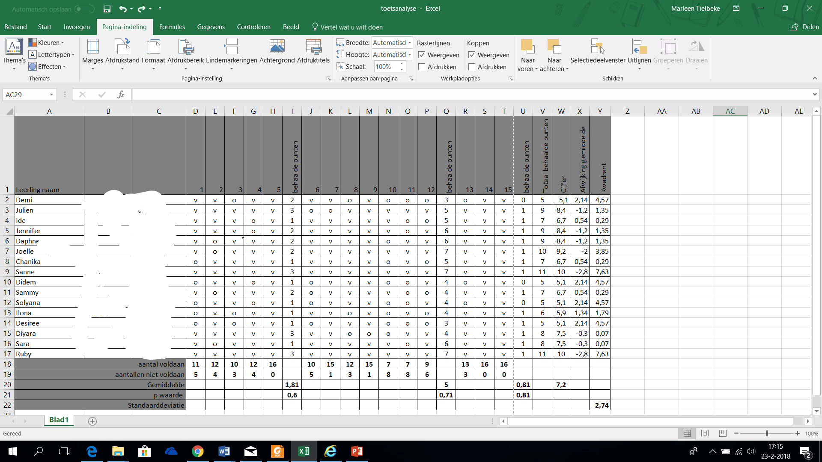Click the Delen share button

click(x=804, y=27)
